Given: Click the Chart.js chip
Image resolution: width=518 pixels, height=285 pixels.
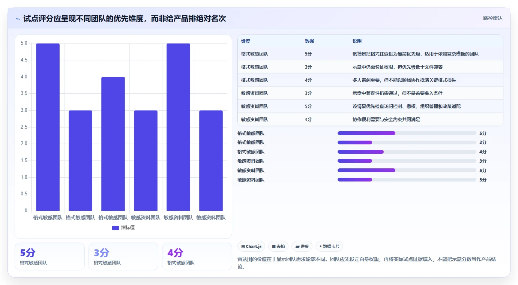Looking at the screenshot, I should click(x=251, y=246).
